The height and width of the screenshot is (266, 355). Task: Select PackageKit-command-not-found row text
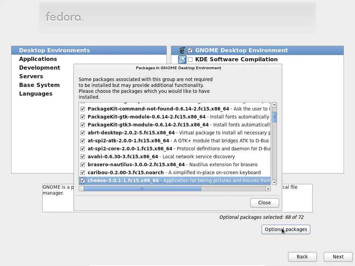179,109
